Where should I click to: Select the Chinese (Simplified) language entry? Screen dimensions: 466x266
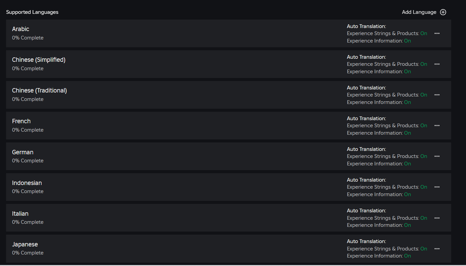[39, 60]
